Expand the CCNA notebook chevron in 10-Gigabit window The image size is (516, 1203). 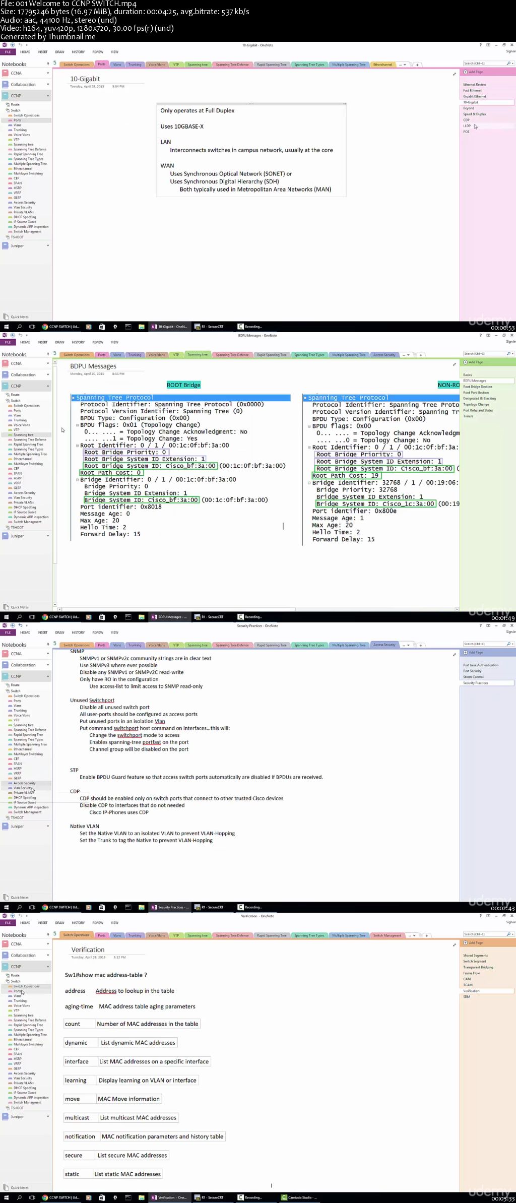48,73
